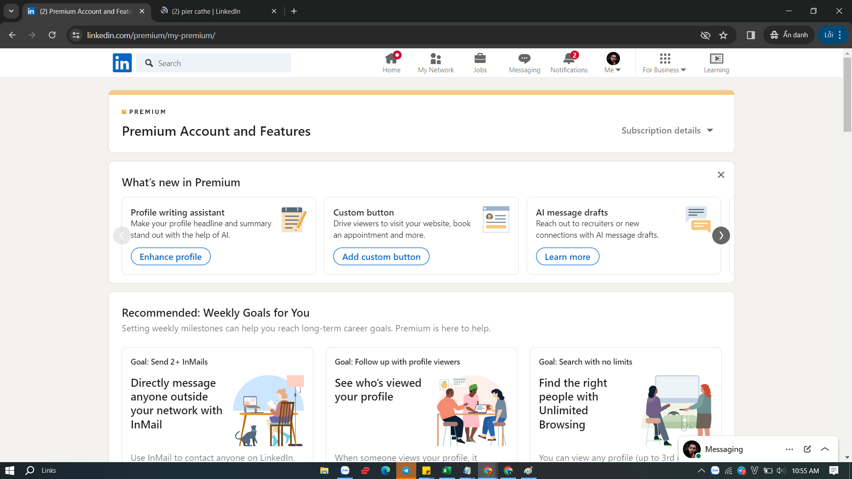Click the address bar URL
The image size is (852, 479).
pos(151,35)
